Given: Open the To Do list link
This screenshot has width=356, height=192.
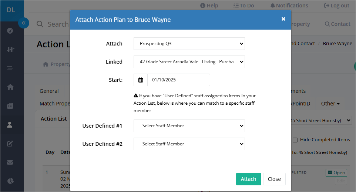Looking at the screenshot, I should point(244,6).
